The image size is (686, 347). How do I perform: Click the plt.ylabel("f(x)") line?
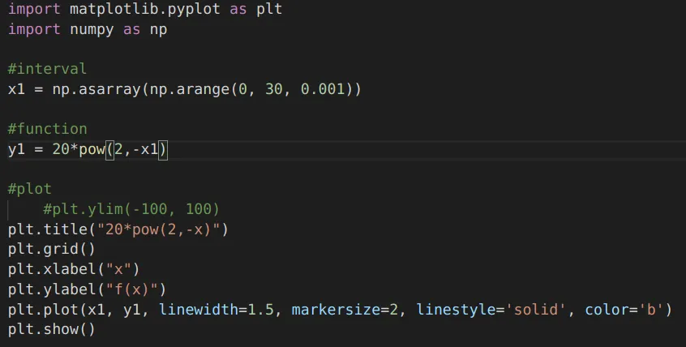[x=87, y=289]
